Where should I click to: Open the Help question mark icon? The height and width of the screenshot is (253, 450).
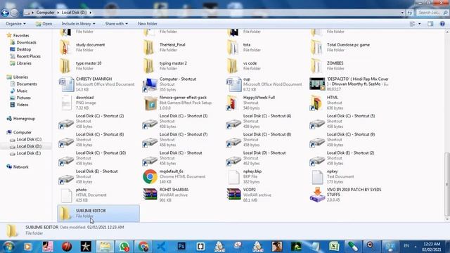[x=442, y=24]
